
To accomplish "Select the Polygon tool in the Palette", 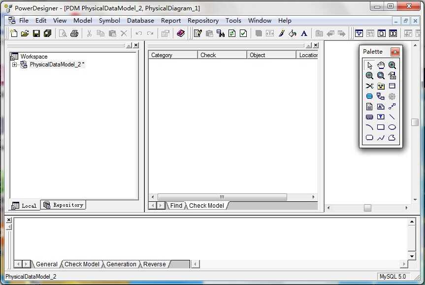I will [x=392, y=137].
